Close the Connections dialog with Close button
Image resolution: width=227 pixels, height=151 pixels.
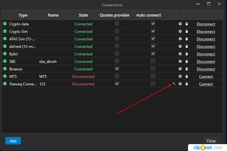pyautogui.click(x=211, y=141)
